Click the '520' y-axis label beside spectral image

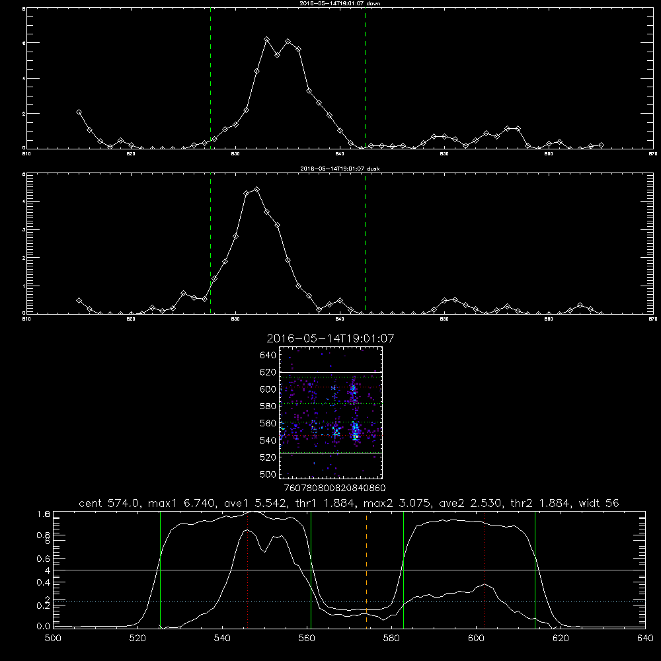tap(268, 457)
